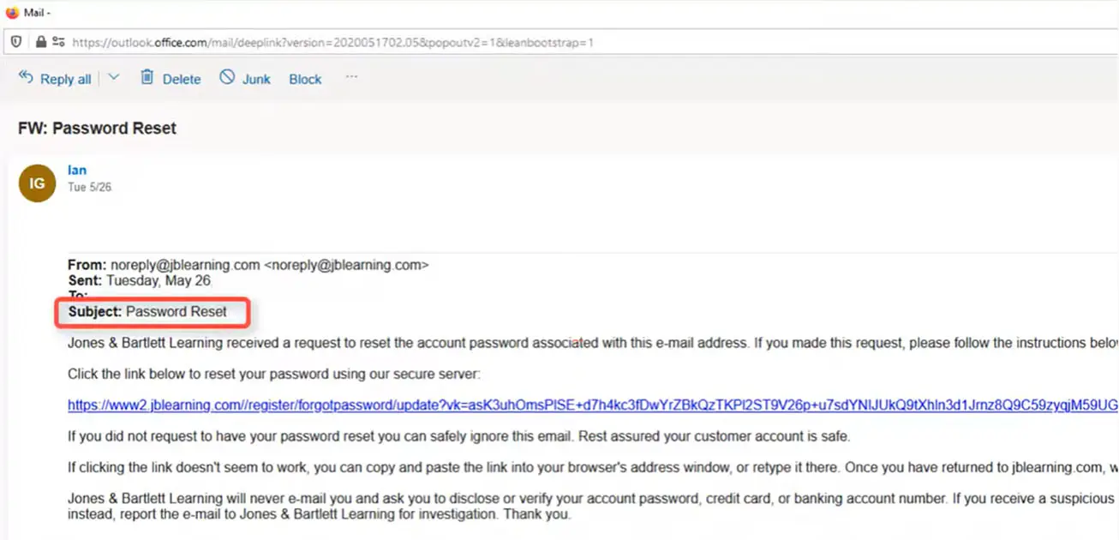Click the sender name Ian

point(77,170)
